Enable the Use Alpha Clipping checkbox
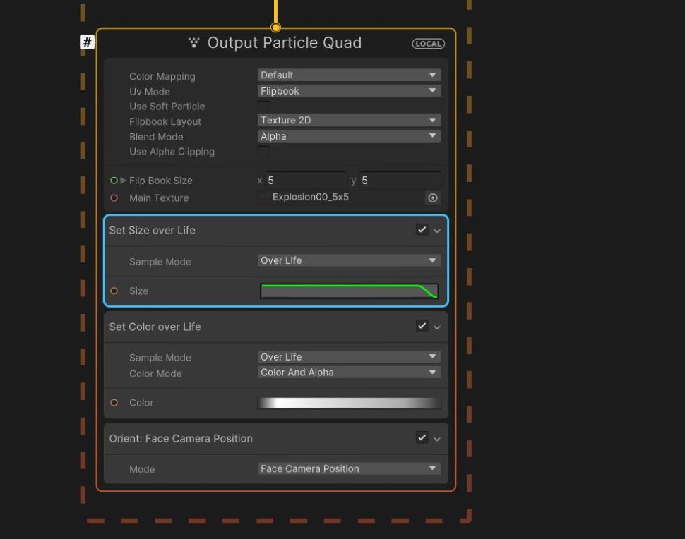The height and width of the screenshot is (539, 685). 264,152
